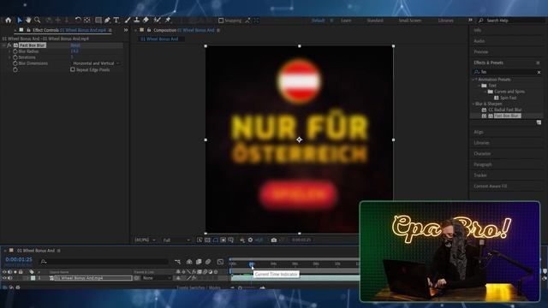The width and height of the screenshot is (548, 308).
Task: Open the Full resolution dropdown
Action: pos(176,240)
